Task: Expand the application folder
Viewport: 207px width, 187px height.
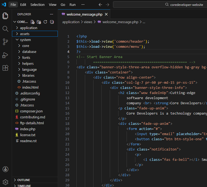Action: pos(28,28)
